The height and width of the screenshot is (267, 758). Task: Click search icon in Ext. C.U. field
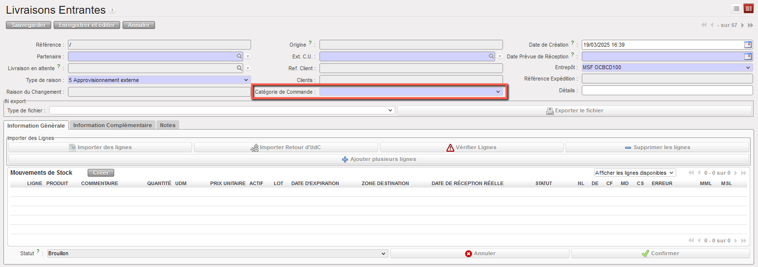click(491, 56)
